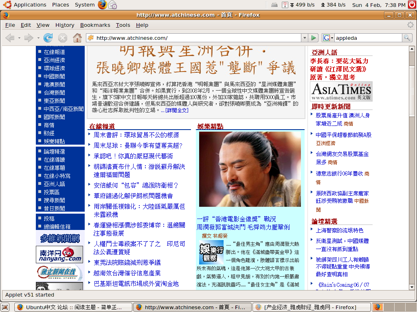The image size is (417, 312).
Task: Go to the home page icon
Action: [77, 38]
